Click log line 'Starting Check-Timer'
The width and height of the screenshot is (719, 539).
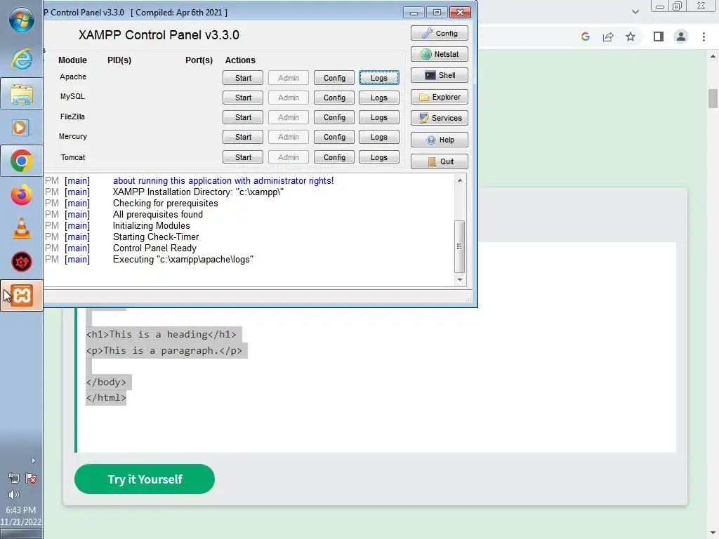[156, 237]
